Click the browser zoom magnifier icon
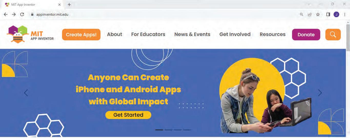This screenshot has height=138, width=350. click(x=302, y=15)
